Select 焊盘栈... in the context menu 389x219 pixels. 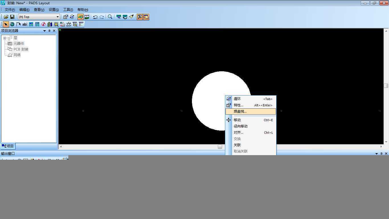point(251,111)
